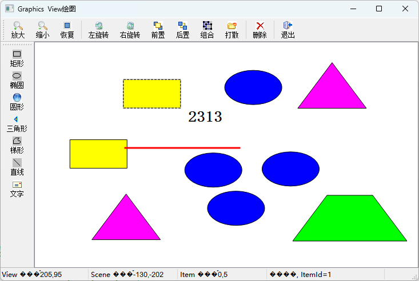This screenshot has width=419, height=281.
Task: Select the 矩形 rectangle tool
Action: pos(17,58)
